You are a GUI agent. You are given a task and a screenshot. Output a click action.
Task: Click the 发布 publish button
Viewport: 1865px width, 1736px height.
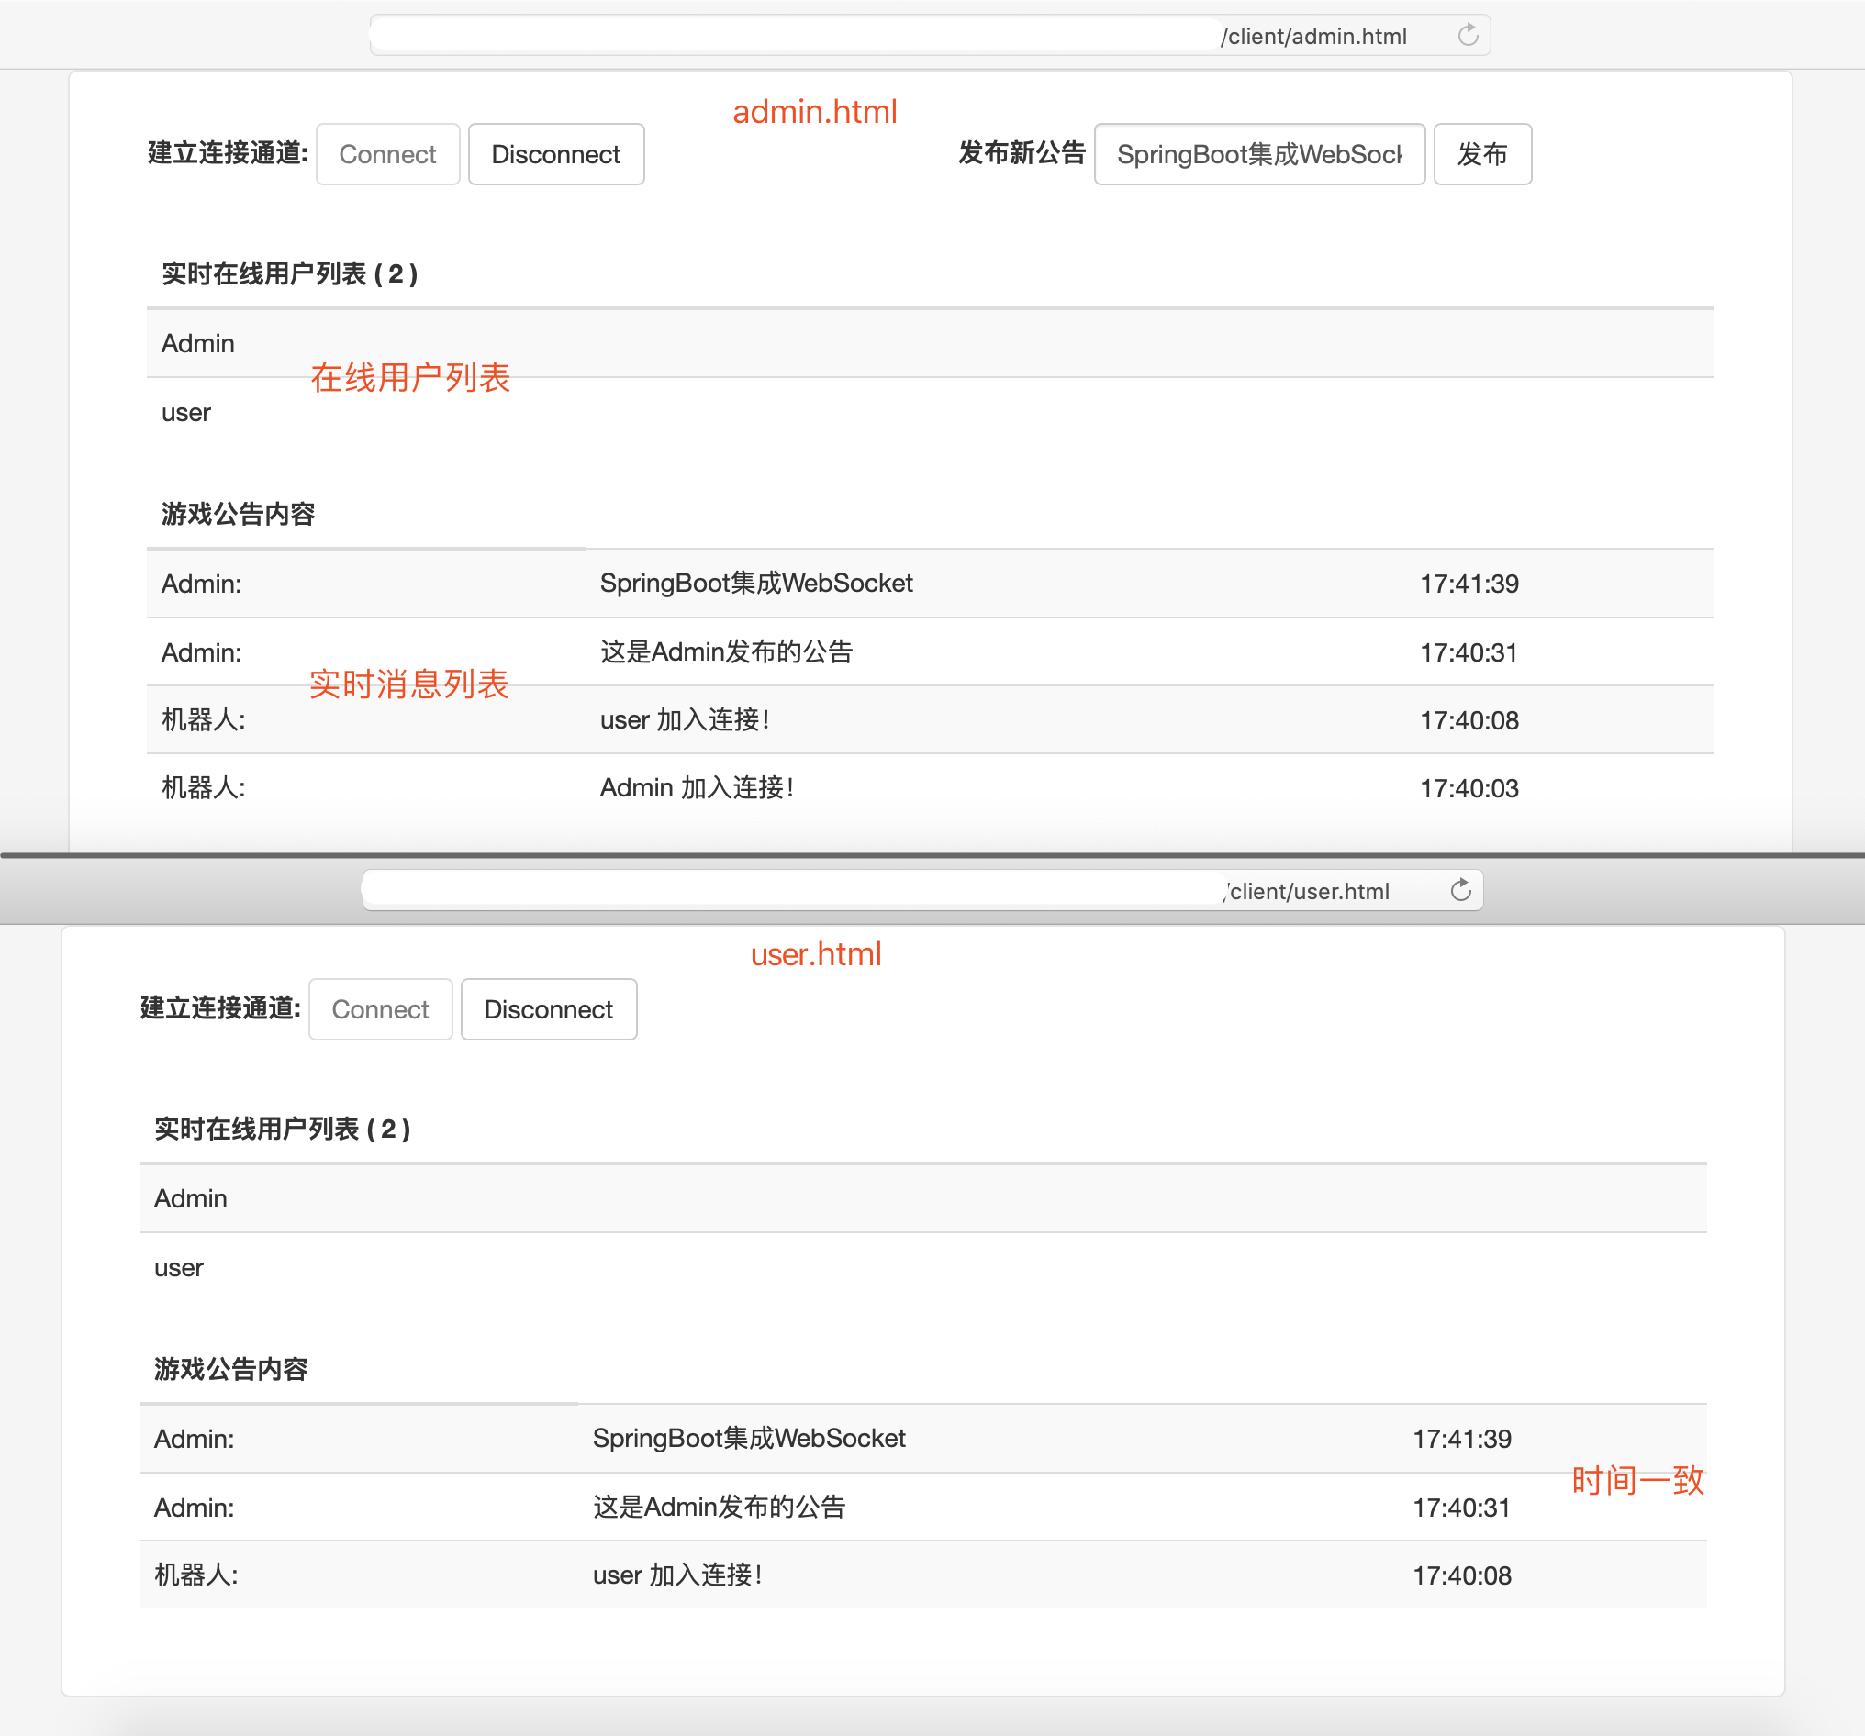1481,154
